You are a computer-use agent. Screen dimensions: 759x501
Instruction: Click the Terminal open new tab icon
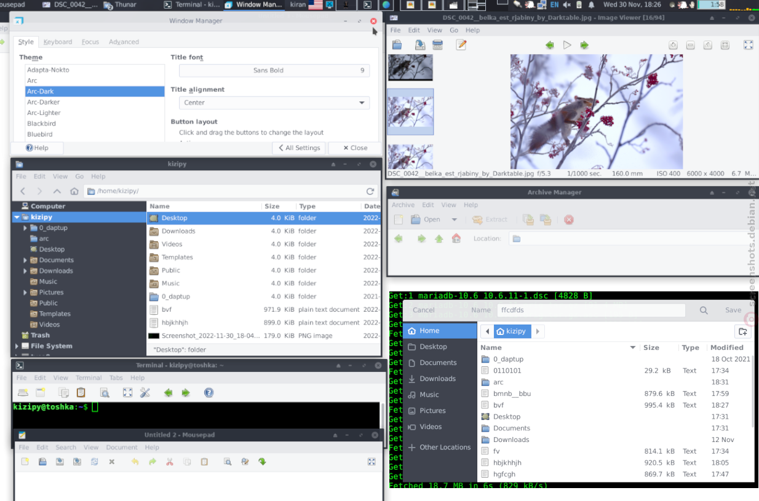click(23, 392)
